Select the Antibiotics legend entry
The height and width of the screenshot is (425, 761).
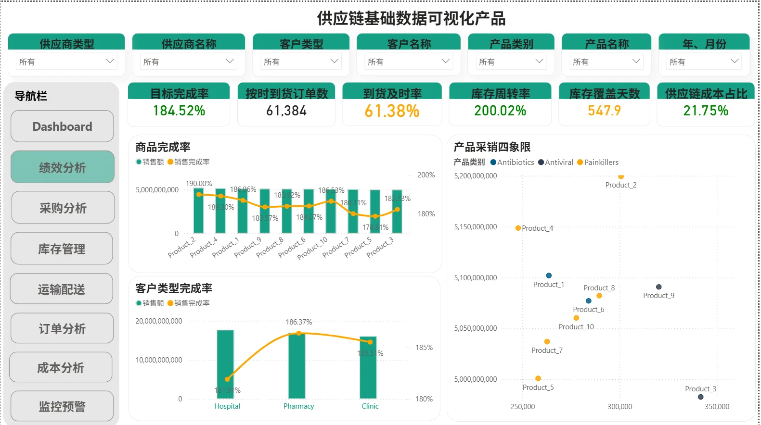click(512, 162)
